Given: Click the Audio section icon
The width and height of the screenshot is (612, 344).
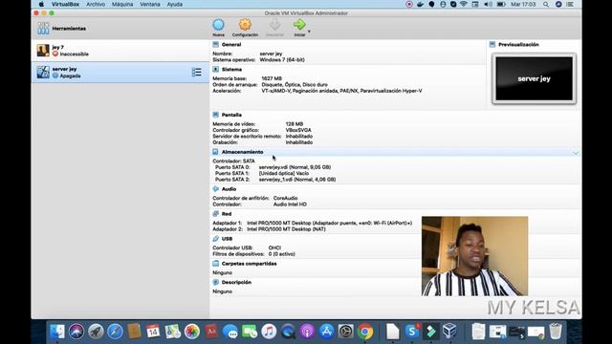Looking at the screenshot, I should pos(215,189).
